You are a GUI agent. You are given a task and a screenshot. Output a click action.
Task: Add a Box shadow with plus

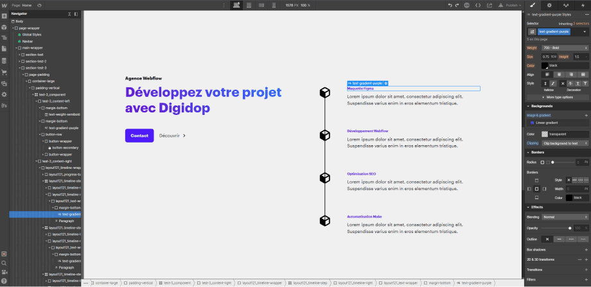click(x=586, y=250)
